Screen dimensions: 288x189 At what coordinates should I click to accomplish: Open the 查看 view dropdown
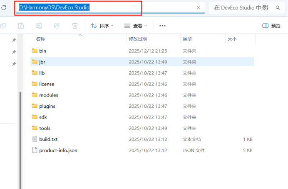click(136, 26)
